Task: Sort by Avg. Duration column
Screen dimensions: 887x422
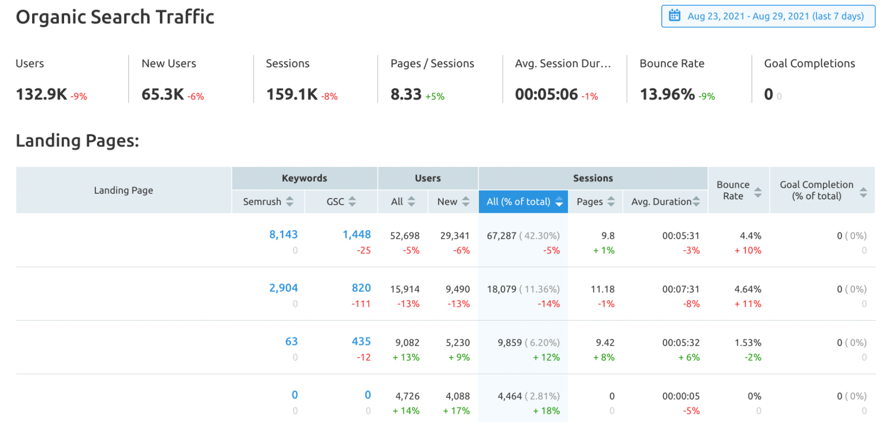Action: point(696,202)
